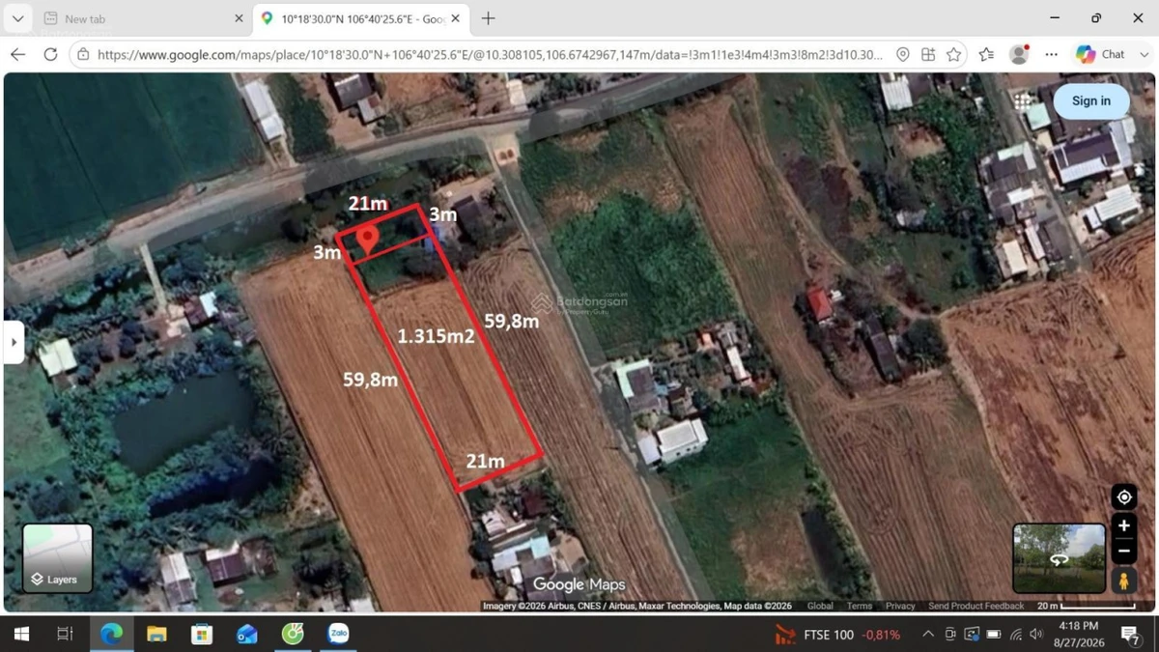
Task: Open the Google apps grid icon
Action: pyautogui.click(x=1023, y=100)
